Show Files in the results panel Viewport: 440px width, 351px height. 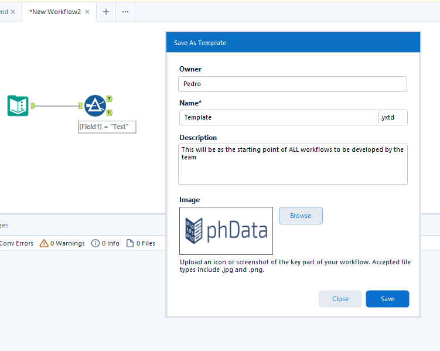[x=141, y=243]
